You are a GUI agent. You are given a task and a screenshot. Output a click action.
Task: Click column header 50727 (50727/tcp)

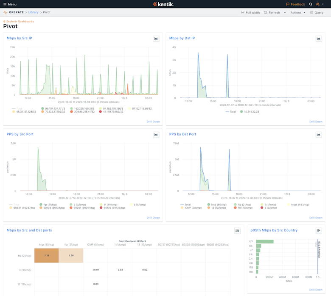click(169, 245)
